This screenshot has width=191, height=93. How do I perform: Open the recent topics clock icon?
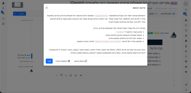(186, 25)
